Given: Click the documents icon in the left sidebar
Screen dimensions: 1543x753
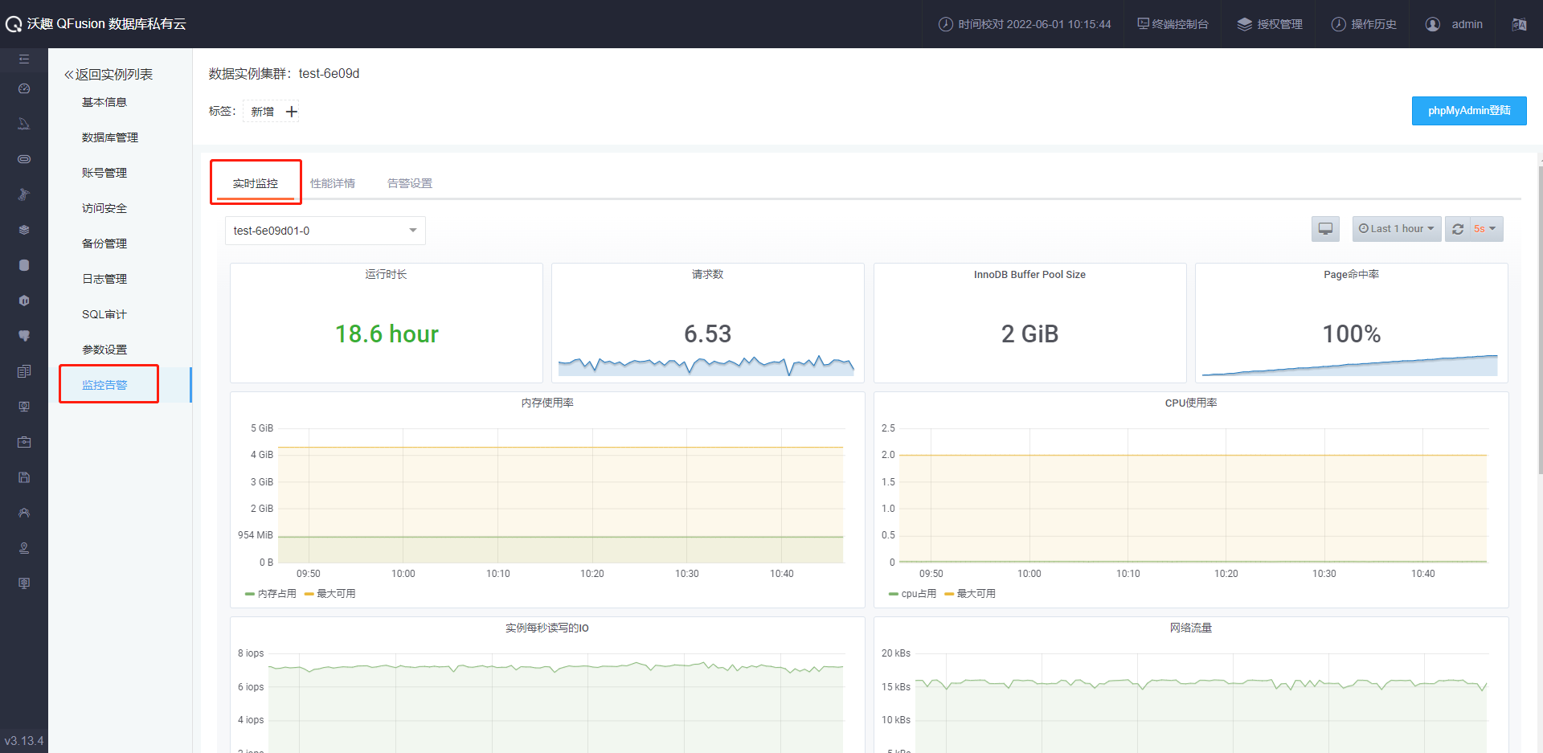Looking at the screenshot, I should pyautogui.click(x=24, y=371).
